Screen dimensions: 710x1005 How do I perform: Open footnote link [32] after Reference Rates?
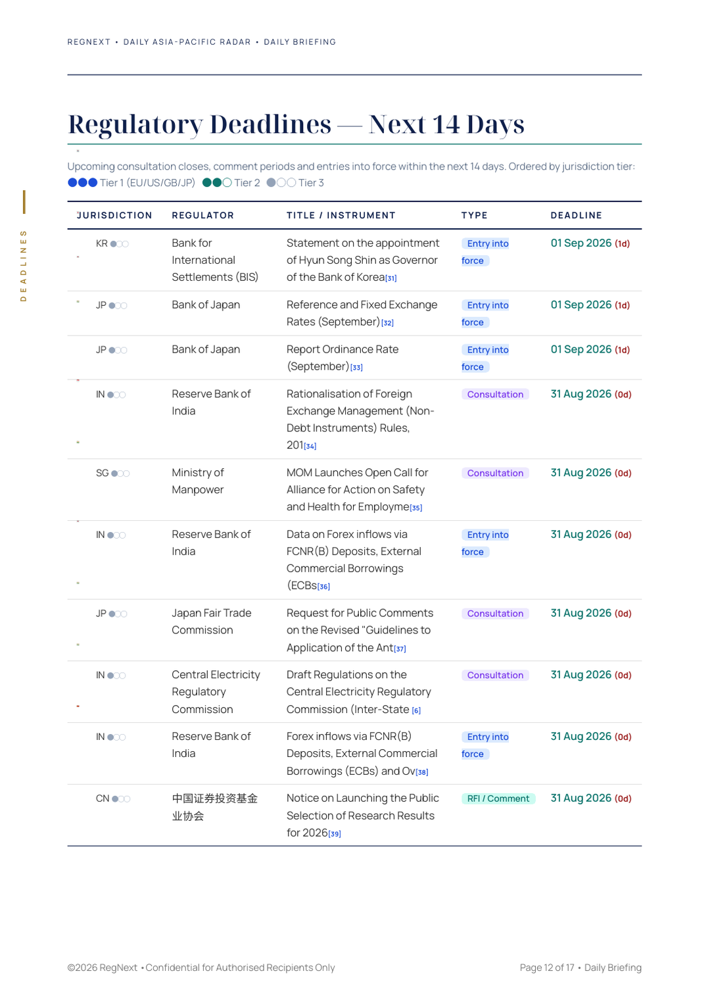pyautogui.click(x=388, y=323)
